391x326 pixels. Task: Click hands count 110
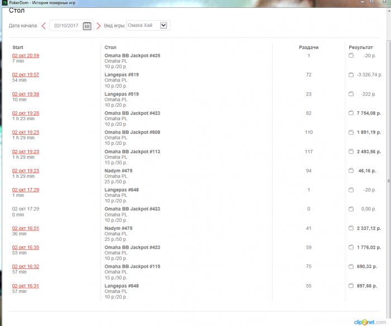(309, 133)
